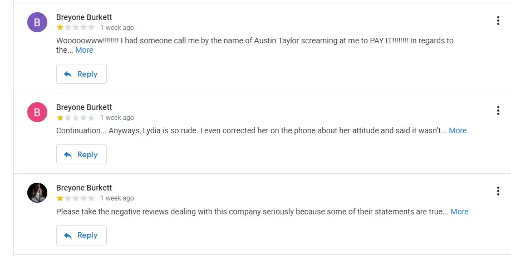Reply to the "Woooooowww" review

click(x=81, y=74)
